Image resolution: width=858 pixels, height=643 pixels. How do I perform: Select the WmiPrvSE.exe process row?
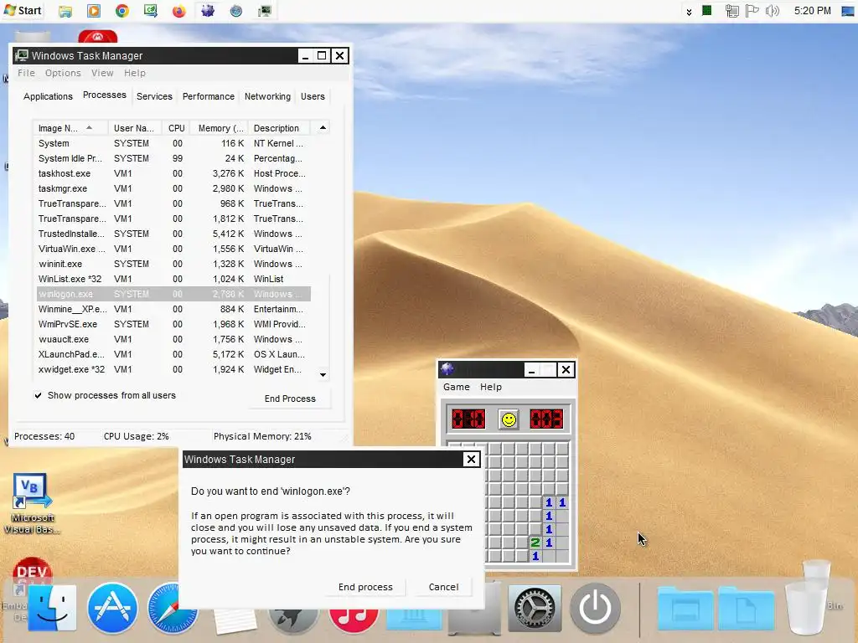click(173, 324)
